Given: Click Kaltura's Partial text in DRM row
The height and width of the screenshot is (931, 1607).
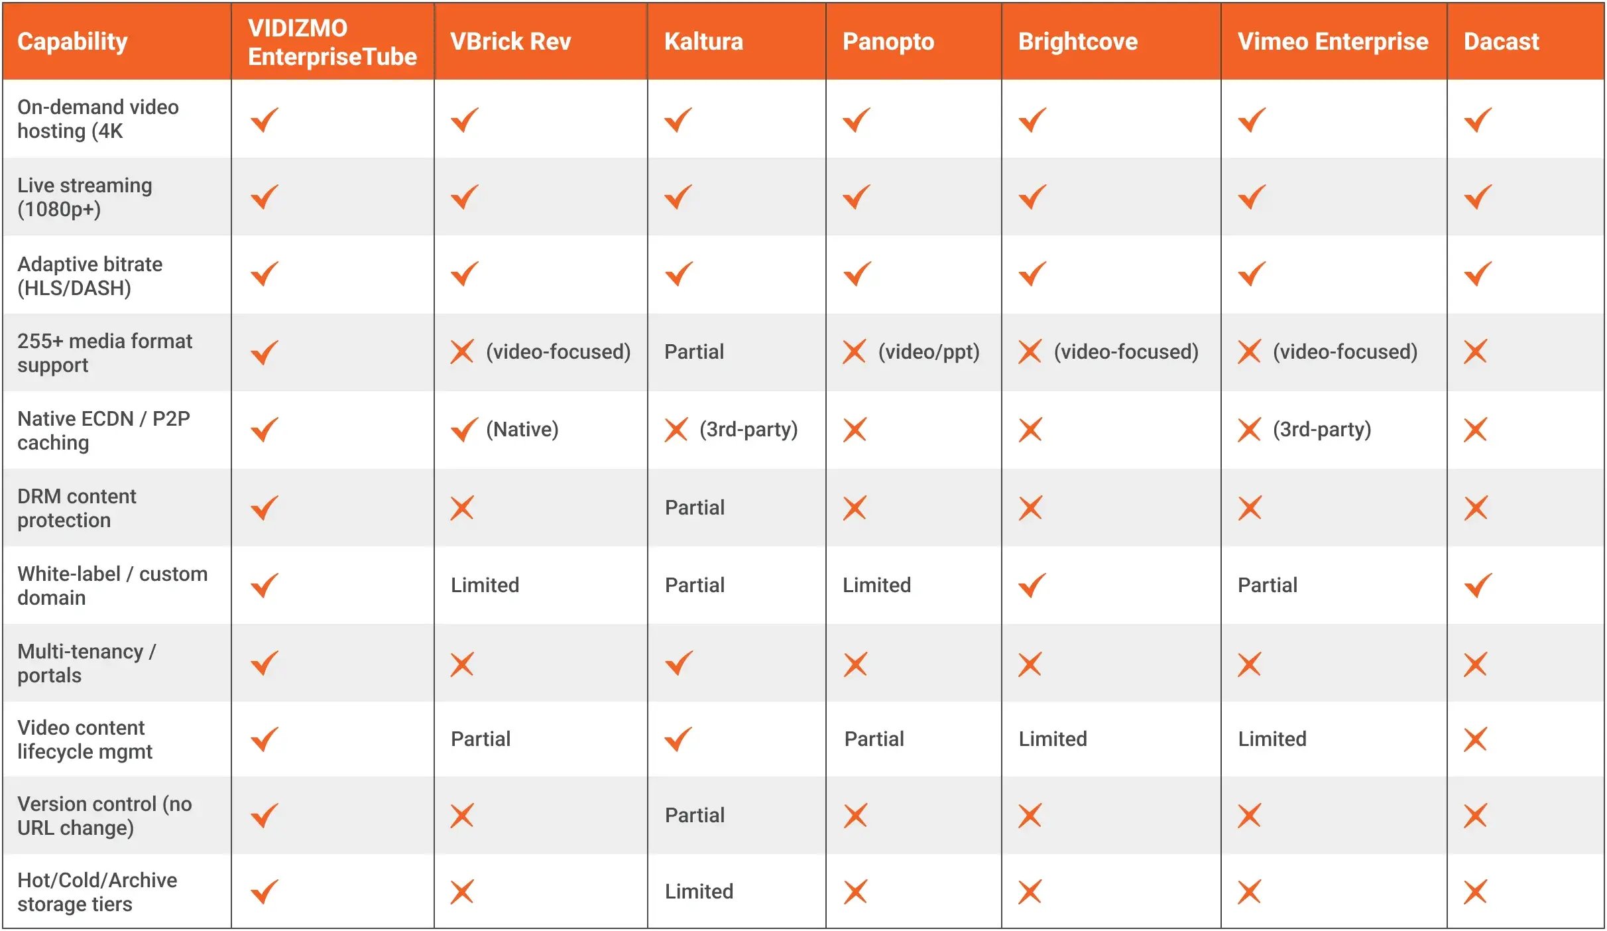Looking at the screenshot, I should pyautogui.click(x=695, y=508).
